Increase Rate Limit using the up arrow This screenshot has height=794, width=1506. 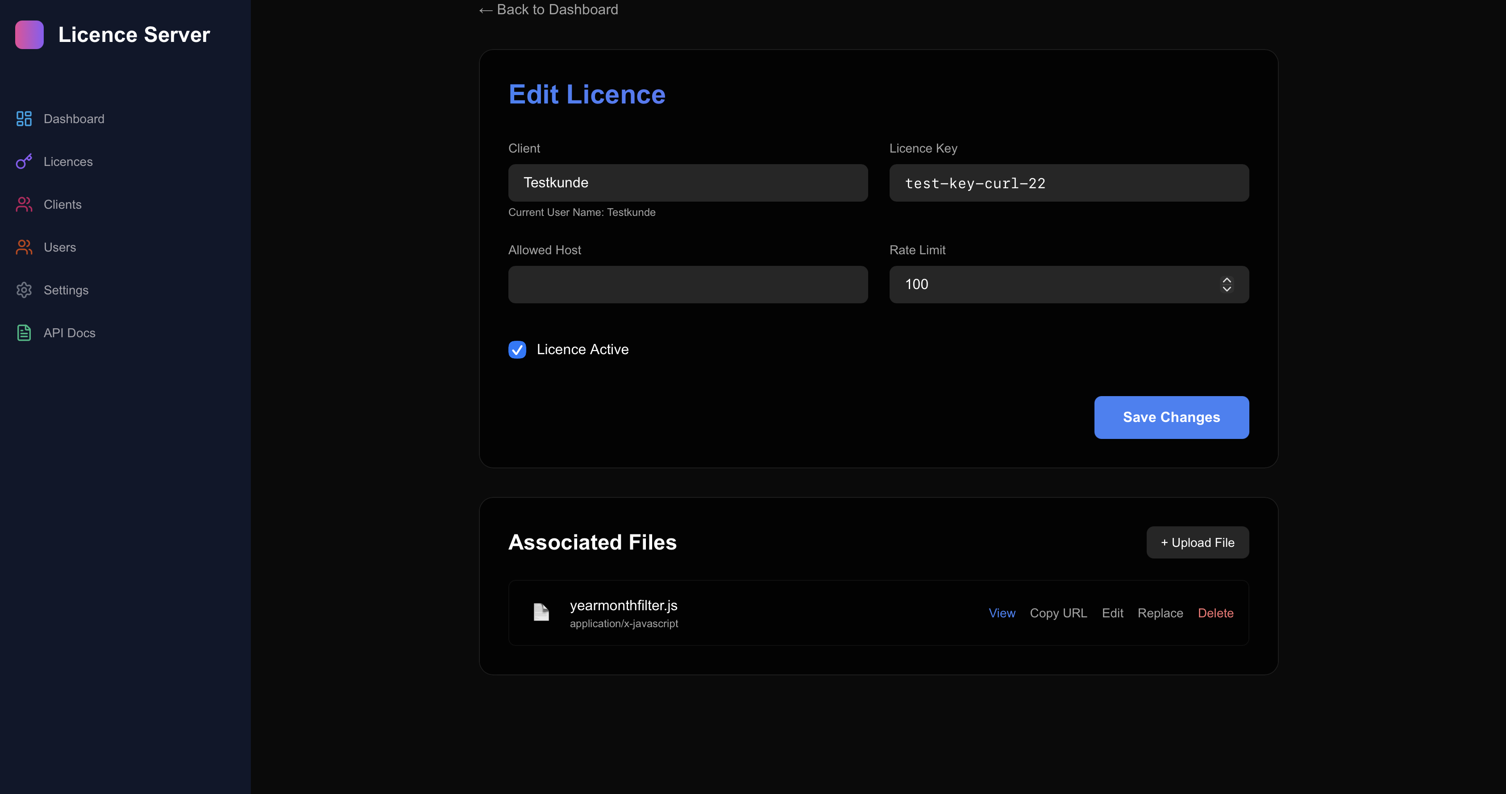tap(1227, 280)
